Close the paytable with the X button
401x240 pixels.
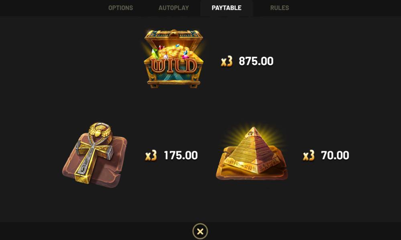click(200, 231)
